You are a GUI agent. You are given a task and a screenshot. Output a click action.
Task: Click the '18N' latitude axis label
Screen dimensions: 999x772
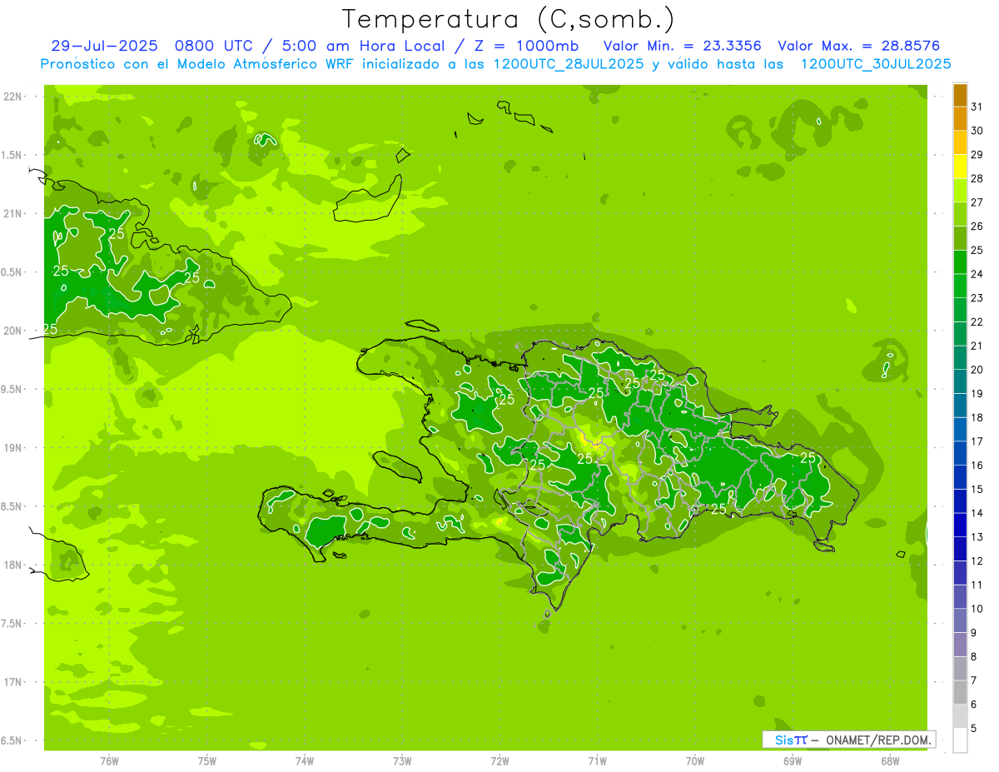coord(13,565)
